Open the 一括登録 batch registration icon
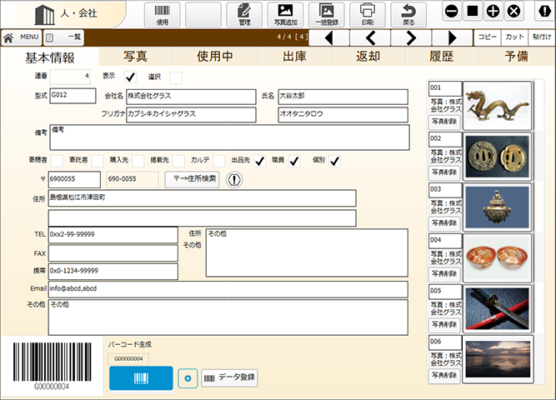This screenshot has height=400, width=556. [326, 14]
